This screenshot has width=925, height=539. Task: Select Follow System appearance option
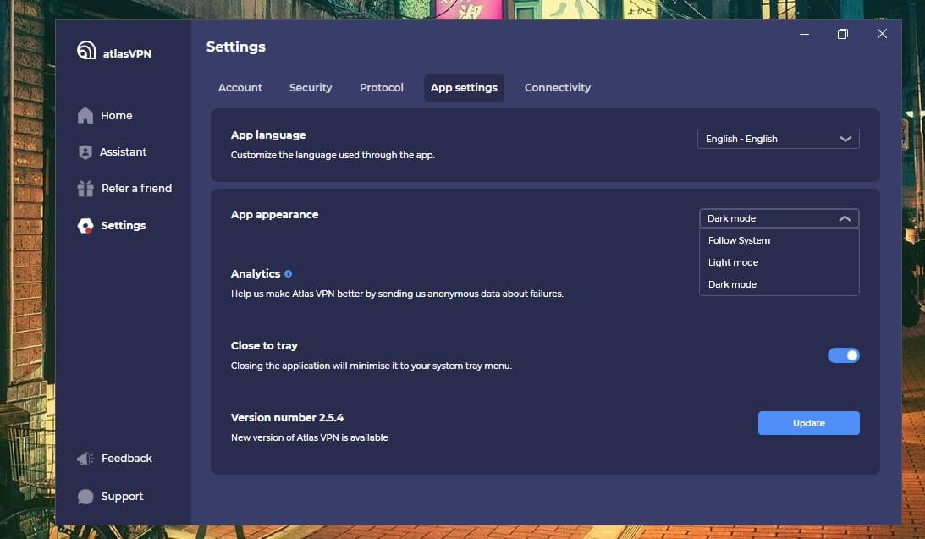tap(779, 240)
